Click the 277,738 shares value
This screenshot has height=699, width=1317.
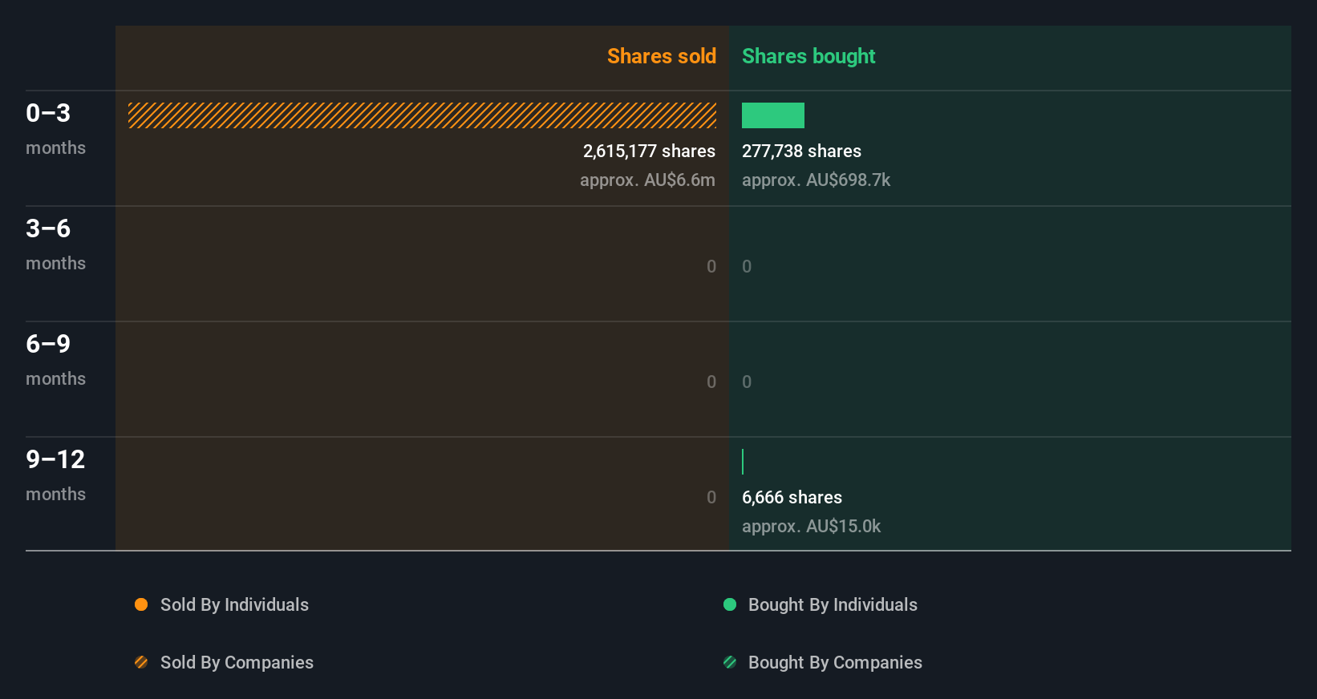point(801,152)
